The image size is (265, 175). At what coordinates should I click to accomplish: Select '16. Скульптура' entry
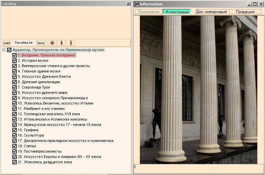click(31, 136)
